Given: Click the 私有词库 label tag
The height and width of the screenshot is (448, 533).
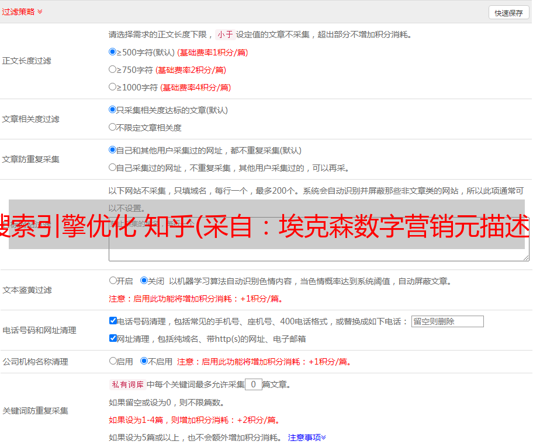Looking at the screenshot, I should coord(126,384).
